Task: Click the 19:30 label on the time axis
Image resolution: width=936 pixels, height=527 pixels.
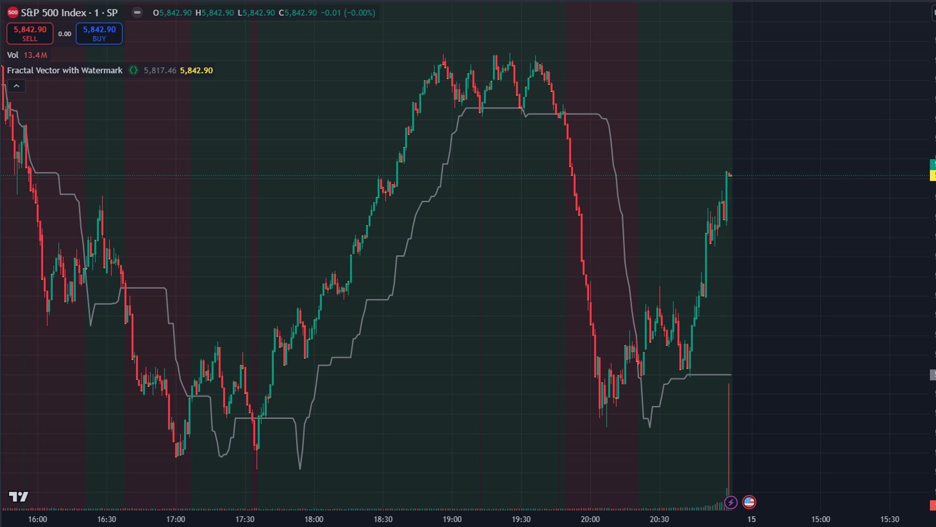Action: click(x=521, y=519)
